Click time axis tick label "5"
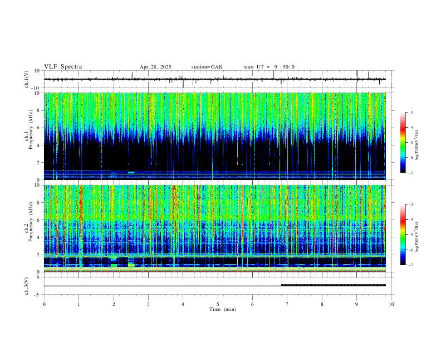Viewport: 441px width, 341px height. 218,304
